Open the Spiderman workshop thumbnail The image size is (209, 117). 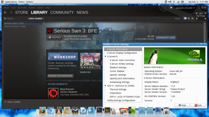point(91,61)
